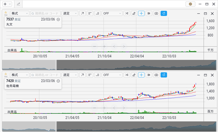Expand the 7537 丸文 info chevron

tap(58, 19)
